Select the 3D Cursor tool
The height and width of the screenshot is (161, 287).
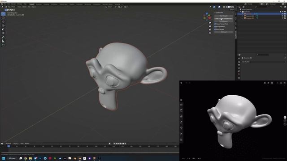coord(3,18)
